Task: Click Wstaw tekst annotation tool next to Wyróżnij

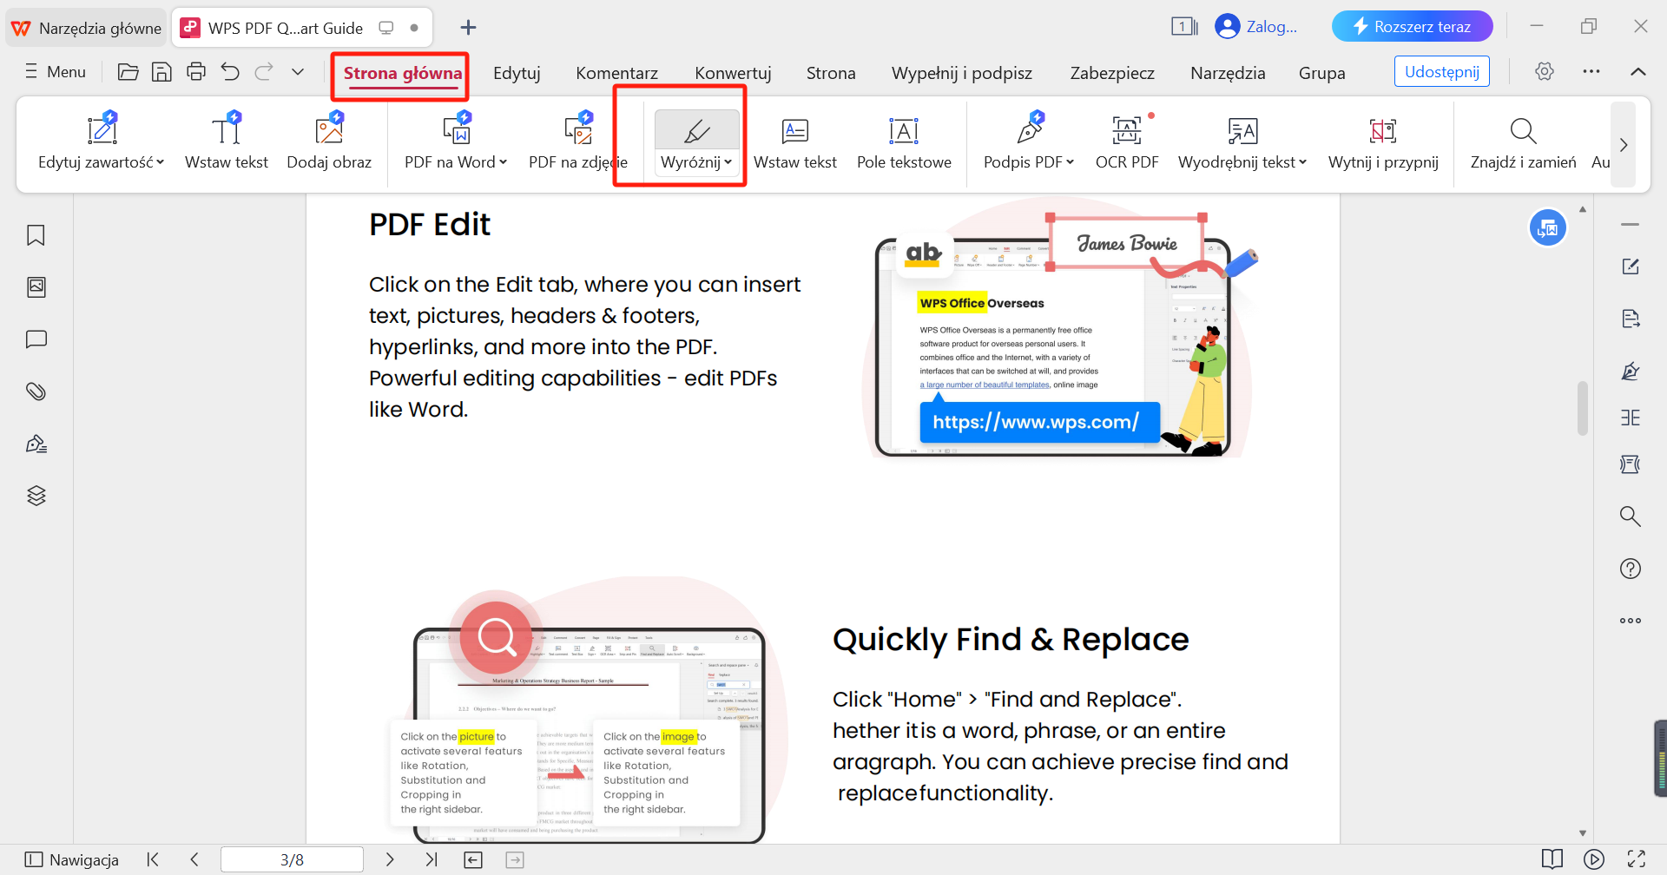Action: click(x=795, y=141)
